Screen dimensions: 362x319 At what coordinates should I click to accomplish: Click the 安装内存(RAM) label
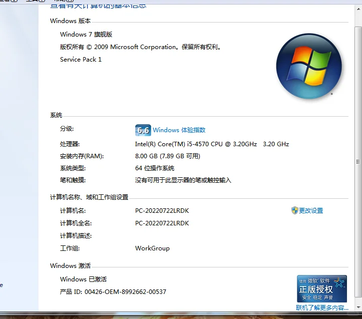(x=82, y=156)
